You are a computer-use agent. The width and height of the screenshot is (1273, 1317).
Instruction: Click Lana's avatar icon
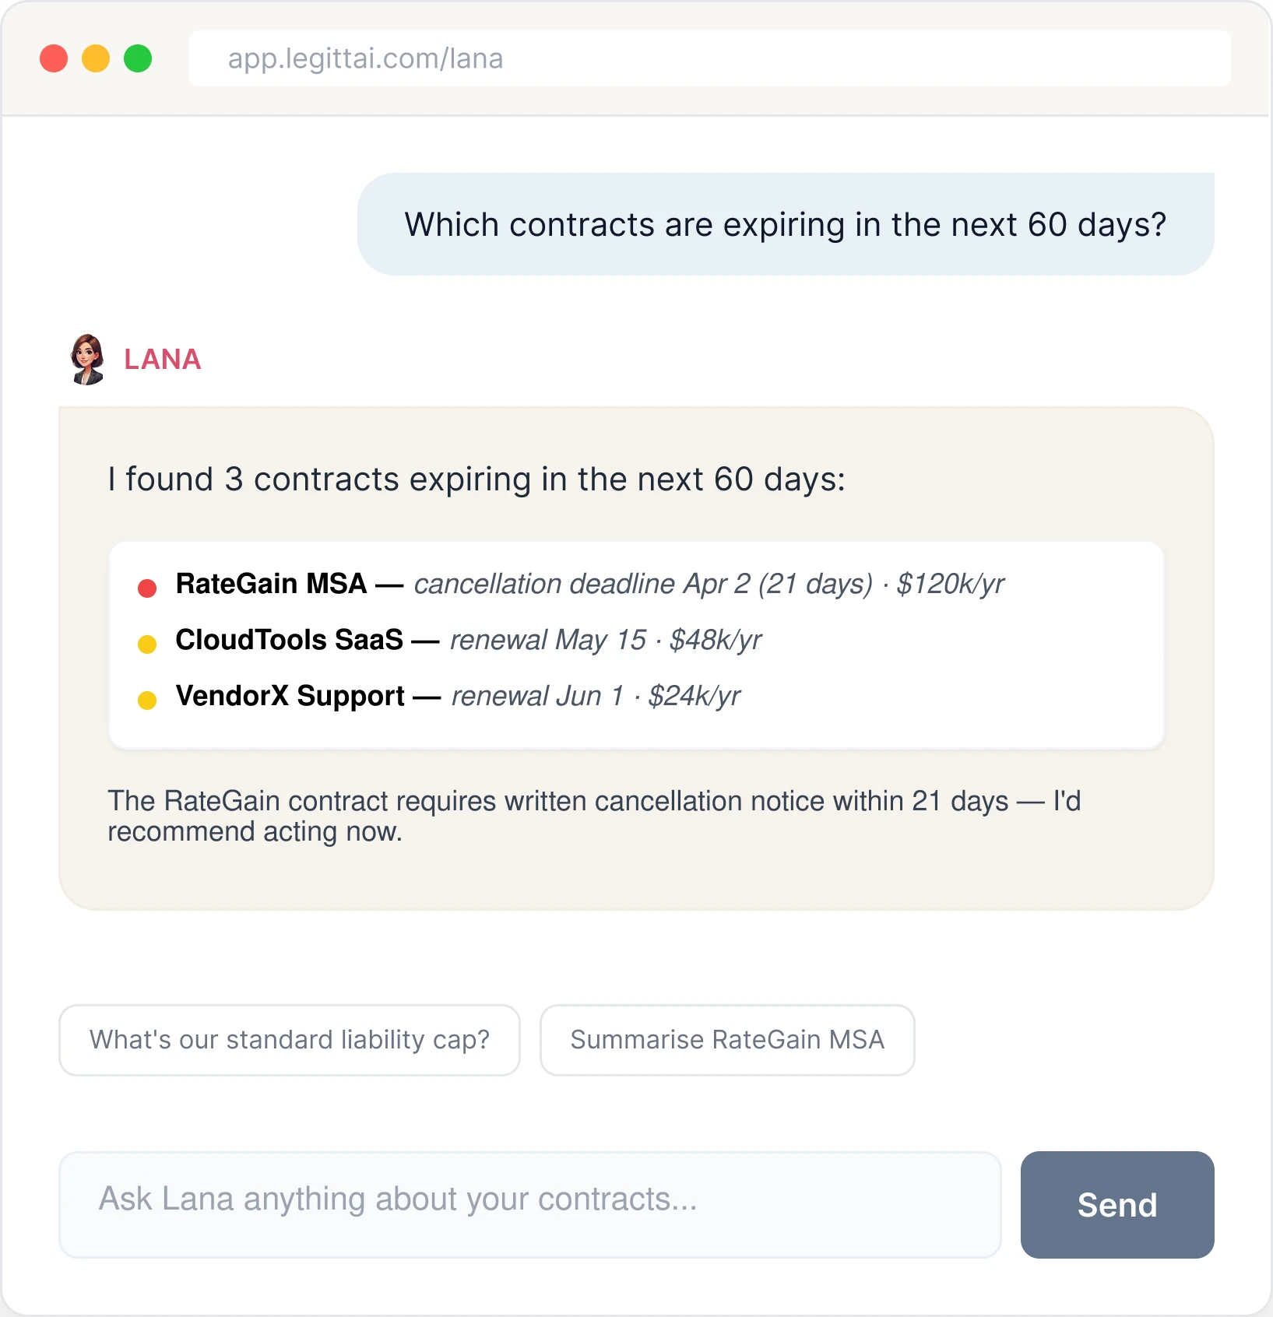point(87,359)
